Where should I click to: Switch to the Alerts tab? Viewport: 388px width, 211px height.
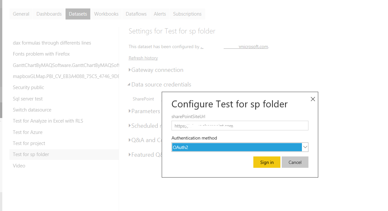pos(160,14)
